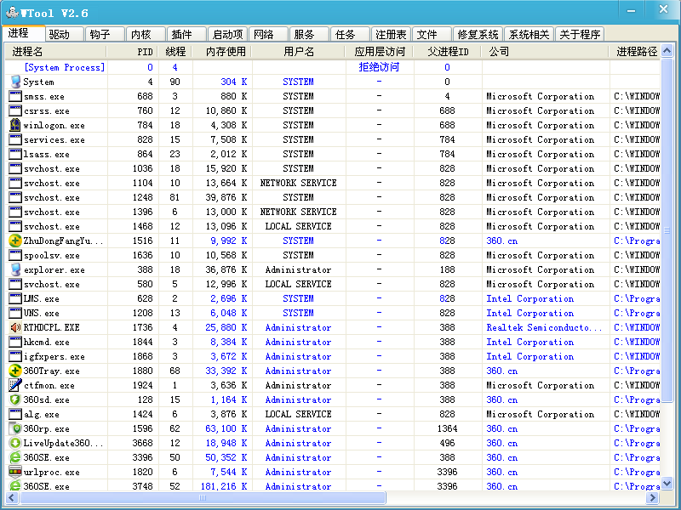Image resolution: width=681 pixels, height=510 pixels.
Task: Click horizontal scrollbar right arrow
Action: point(652,497)
